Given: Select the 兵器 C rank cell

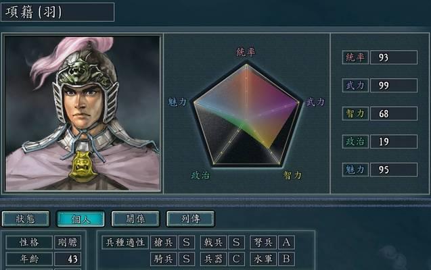Looking at the screenshot, I should point(236,259).
